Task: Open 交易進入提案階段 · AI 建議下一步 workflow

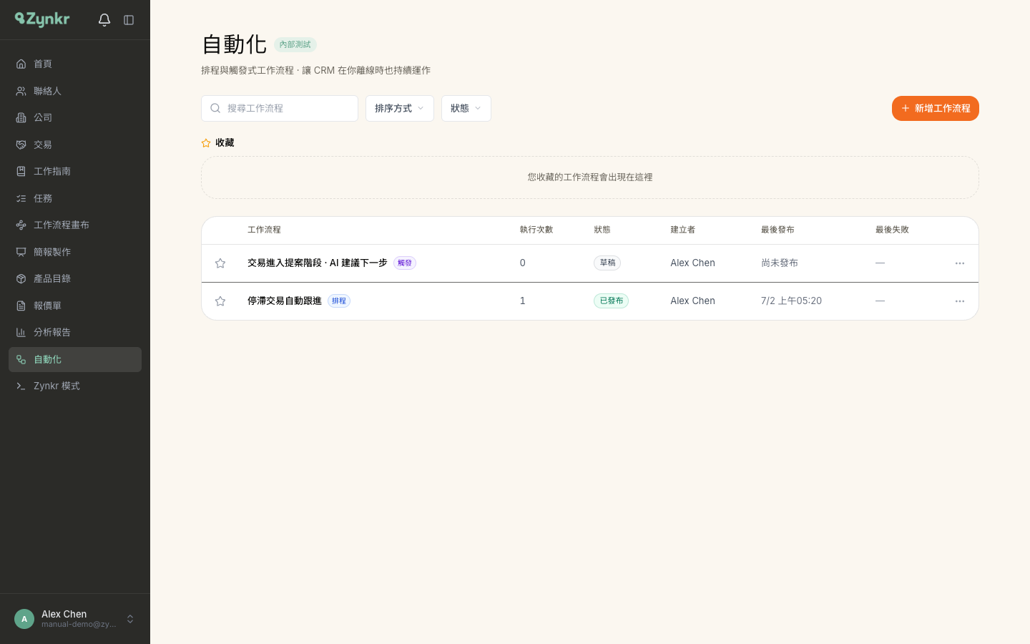Action: [x=318, y=263]
